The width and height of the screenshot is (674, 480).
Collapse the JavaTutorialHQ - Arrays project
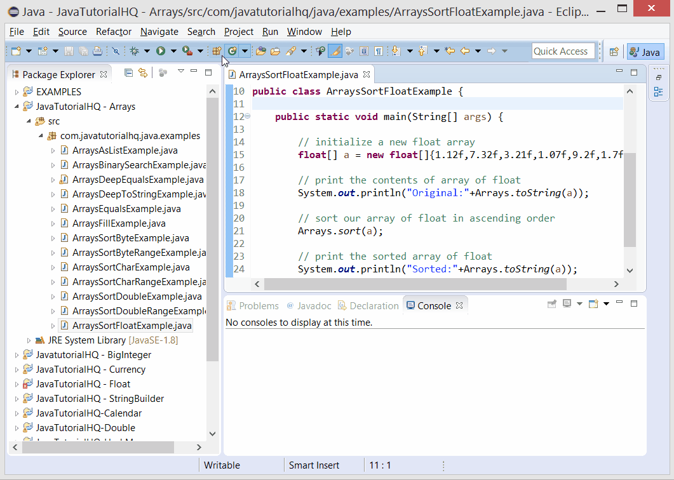[17, 107]
